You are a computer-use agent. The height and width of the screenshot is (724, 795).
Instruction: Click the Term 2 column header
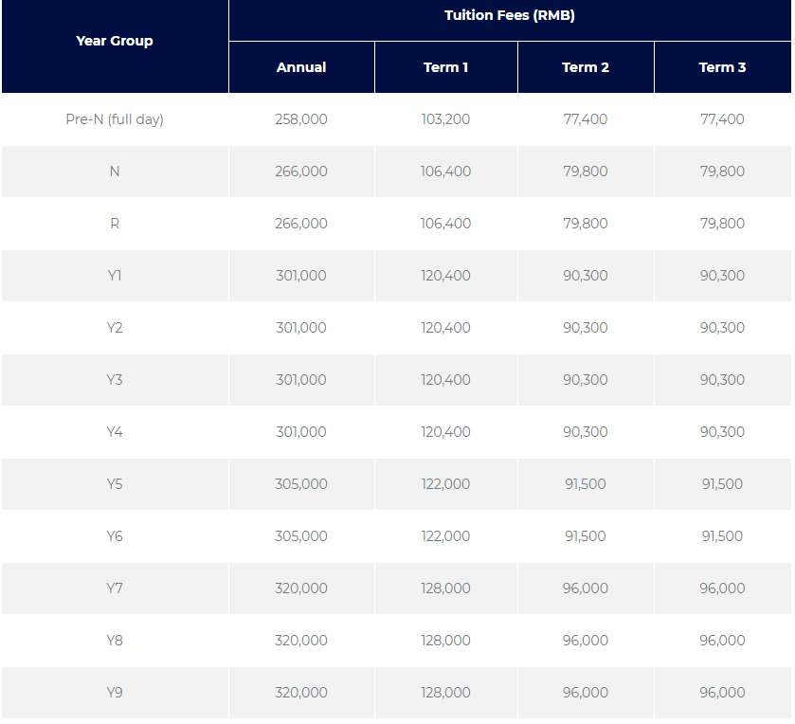(586, 67)
